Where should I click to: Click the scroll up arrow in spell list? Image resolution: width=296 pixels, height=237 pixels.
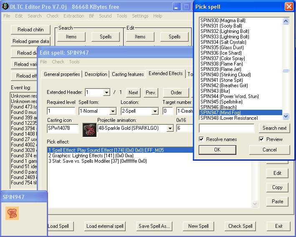click(x=286, y=21)
